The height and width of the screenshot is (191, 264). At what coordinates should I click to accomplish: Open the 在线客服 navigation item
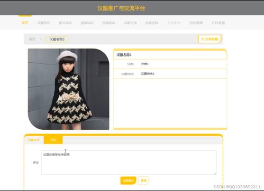(x=219, y=23)
